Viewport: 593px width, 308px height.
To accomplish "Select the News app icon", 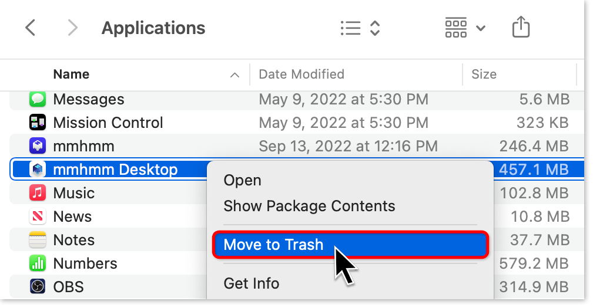I will (x=38, y=216).
